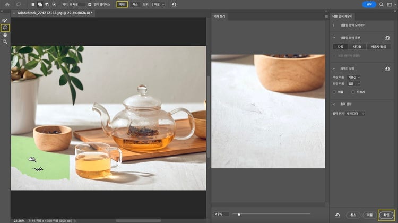Screen dimensions: 398x223
Task: Select the 내용 인식 채우기 panel tab
Action: (x=342, y=16)
